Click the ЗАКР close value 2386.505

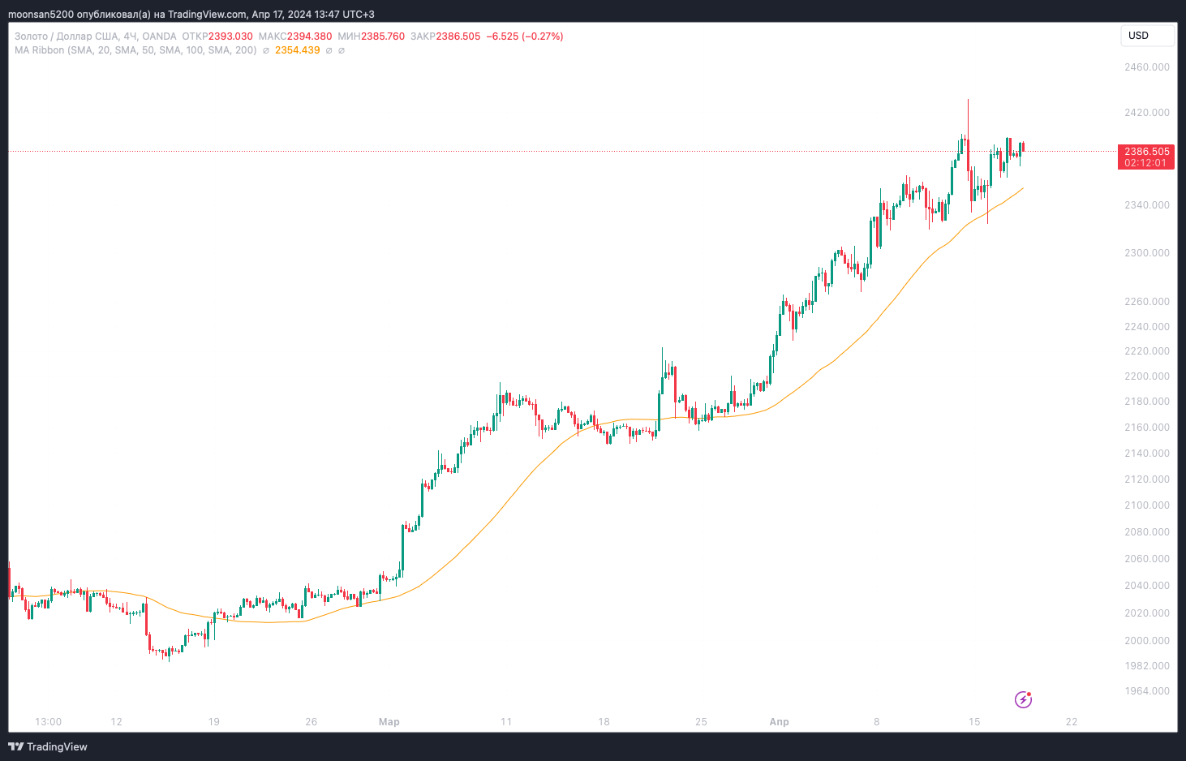(458, 37)
